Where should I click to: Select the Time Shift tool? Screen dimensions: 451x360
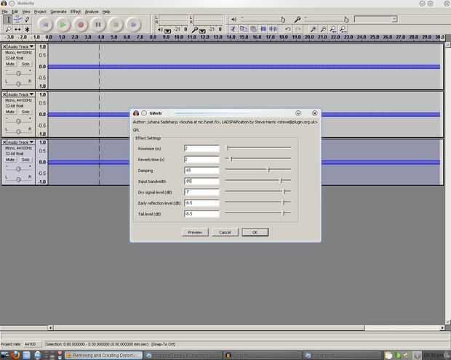(17, 29)
